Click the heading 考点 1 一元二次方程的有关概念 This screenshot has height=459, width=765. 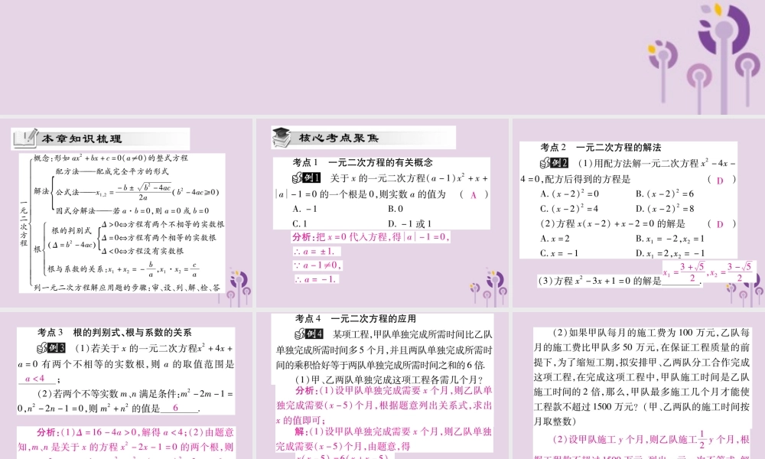(x=363, y=163)
